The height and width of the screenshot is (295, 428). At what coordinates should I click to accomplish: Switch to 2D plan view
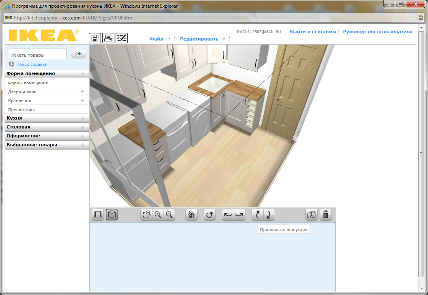[98, 215]
